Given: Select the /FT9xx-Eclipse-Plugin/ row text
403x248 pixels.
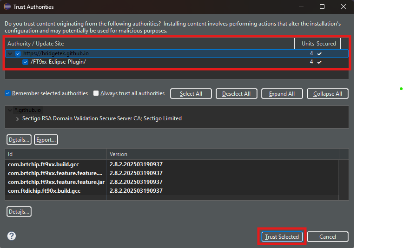Looking at the screenshot, I should [58, 62].
